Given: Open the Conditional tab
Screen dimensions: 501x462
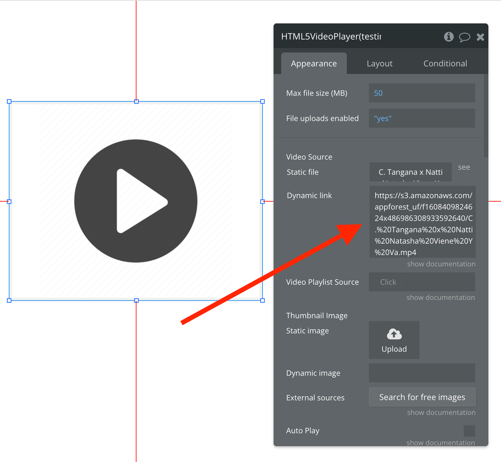Looking at the screenshot, I should click(x=445, y=64).
